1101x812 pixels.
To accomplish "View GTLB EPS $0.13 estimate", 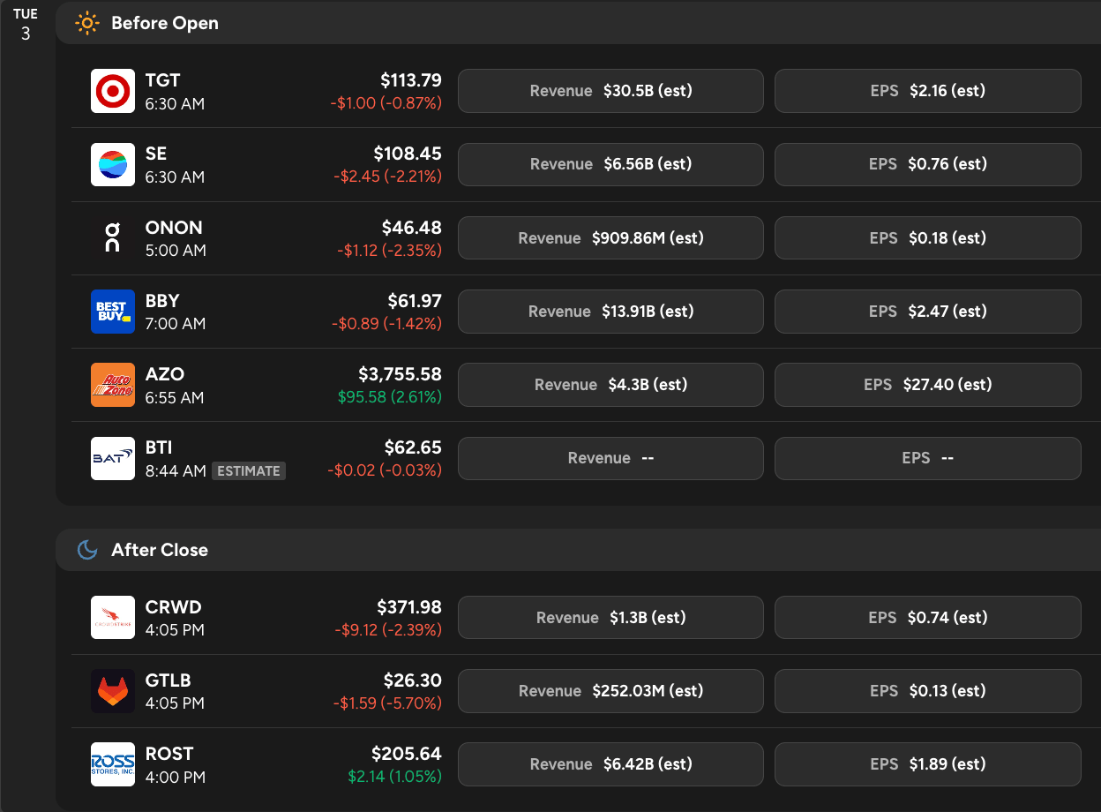I will pyautogui.click(x=928, y=691).
